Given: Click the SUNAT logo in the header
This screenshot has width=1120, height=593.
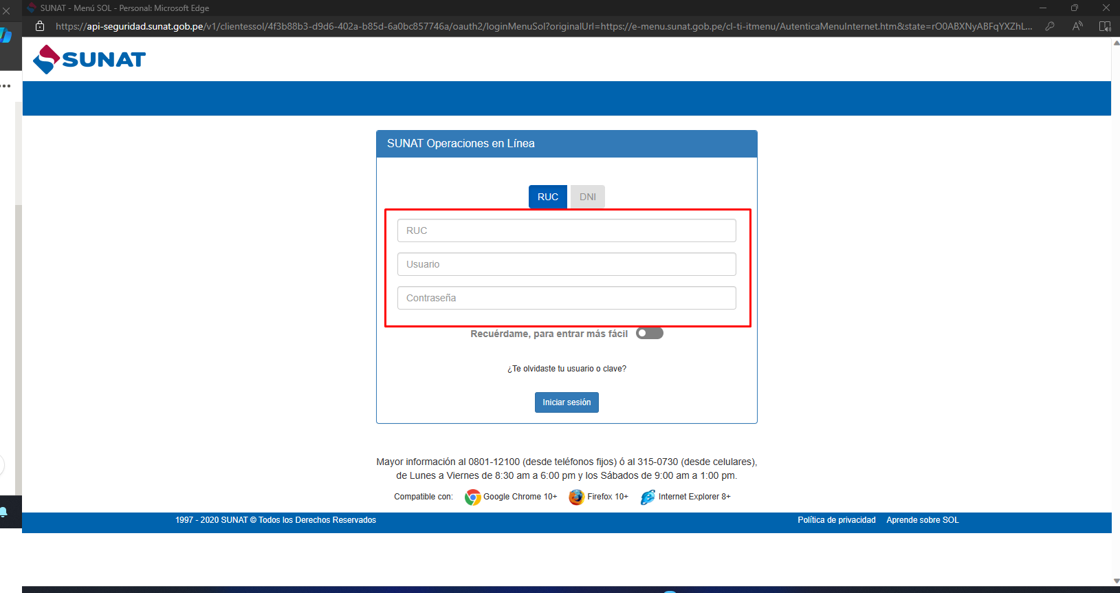Looking at the screenshot, I should click(89, 60).
